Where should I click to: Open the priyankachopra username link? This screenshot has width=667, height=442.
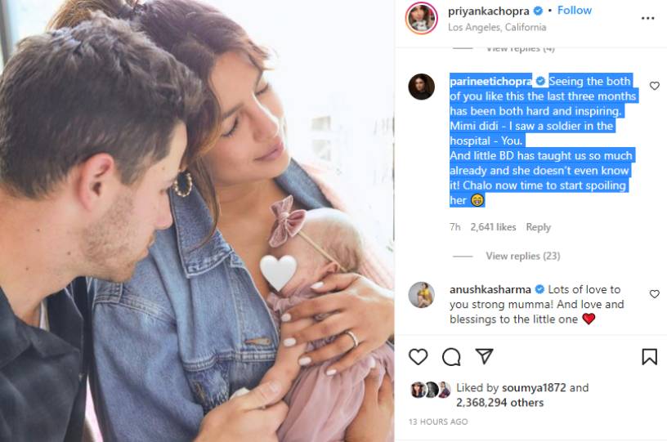coord(488,11)
